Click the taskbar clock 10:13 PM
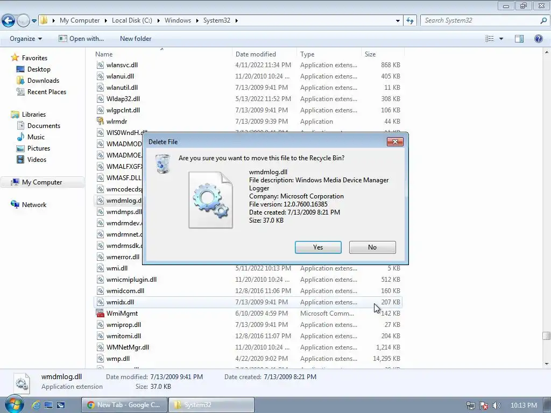This screenshot has width=551, height=413. pyautogui.click(x=524, y=405)
